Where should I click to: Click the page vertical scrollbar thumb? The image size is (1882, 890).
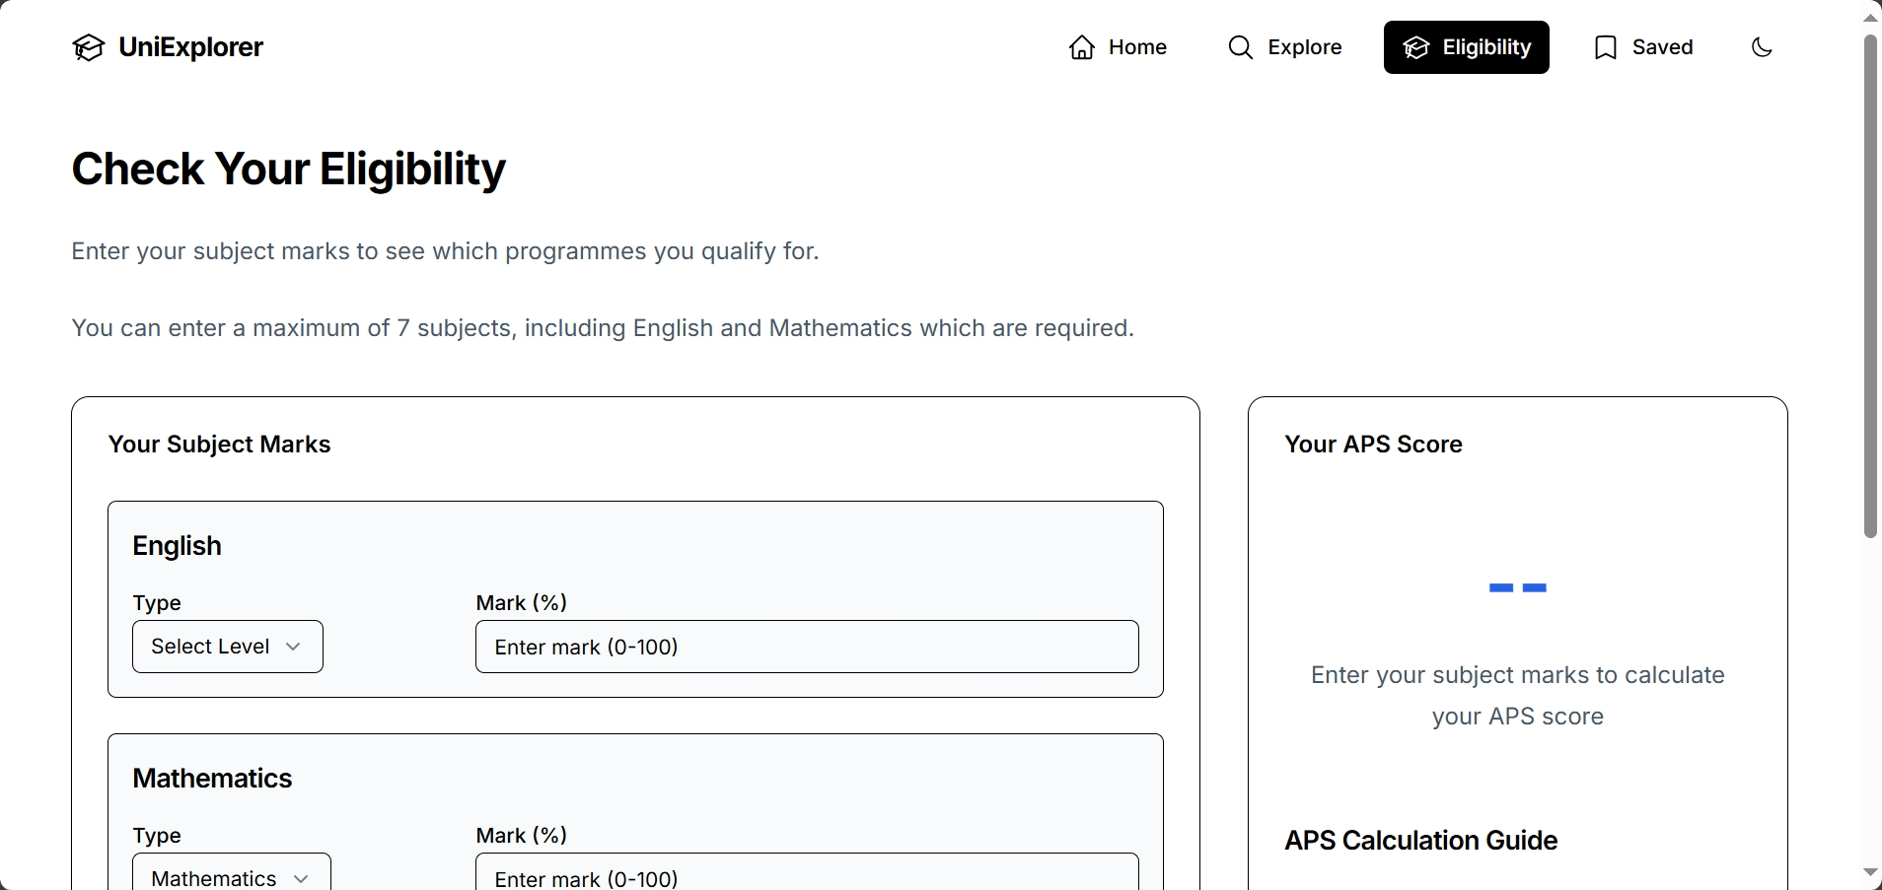[1870, 286]
